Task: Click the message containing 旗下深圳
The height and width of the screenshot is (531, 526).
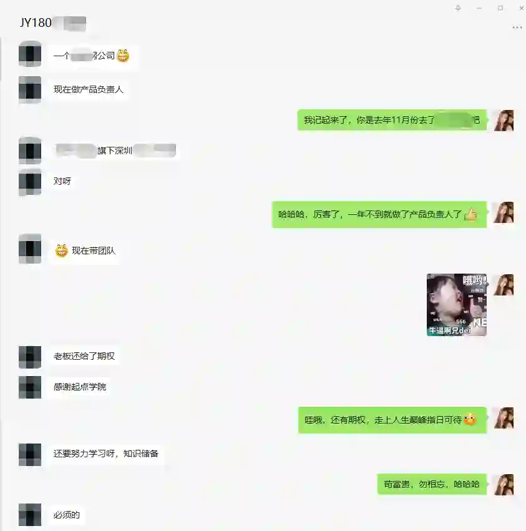Action: (115, 151)
